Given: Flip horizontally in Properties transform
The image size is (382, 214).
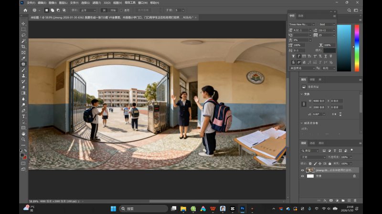Looking at the screenshot, I should (334, 114).
